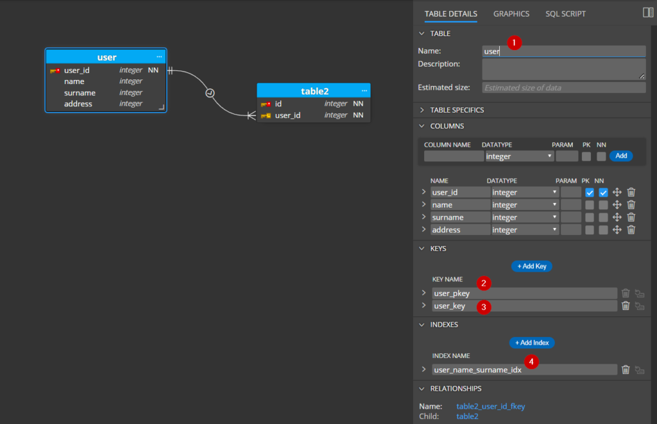Image resolution: width=657 pixels, height=424 pixels.
Task: Collapse the TABLE section
Action: 422,33
